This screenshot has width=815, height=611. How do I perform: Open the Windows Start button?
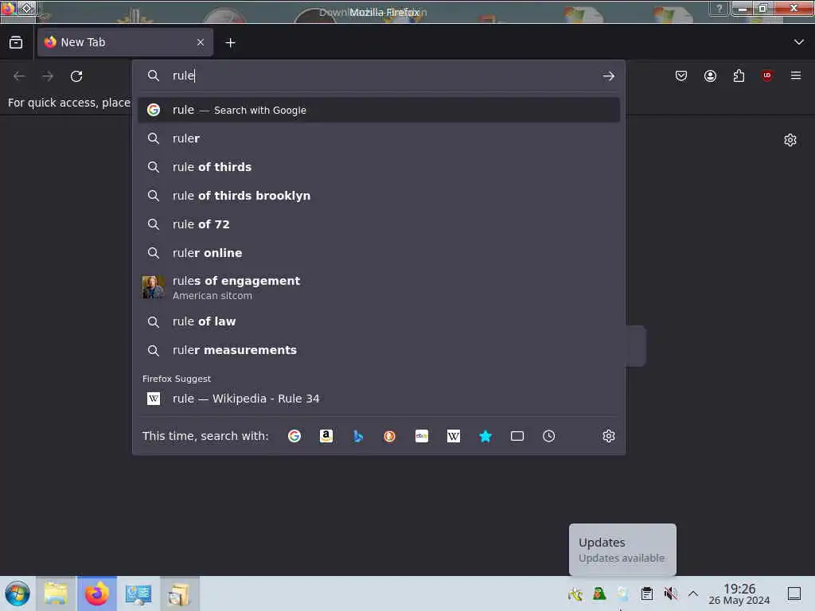(18, 593)
